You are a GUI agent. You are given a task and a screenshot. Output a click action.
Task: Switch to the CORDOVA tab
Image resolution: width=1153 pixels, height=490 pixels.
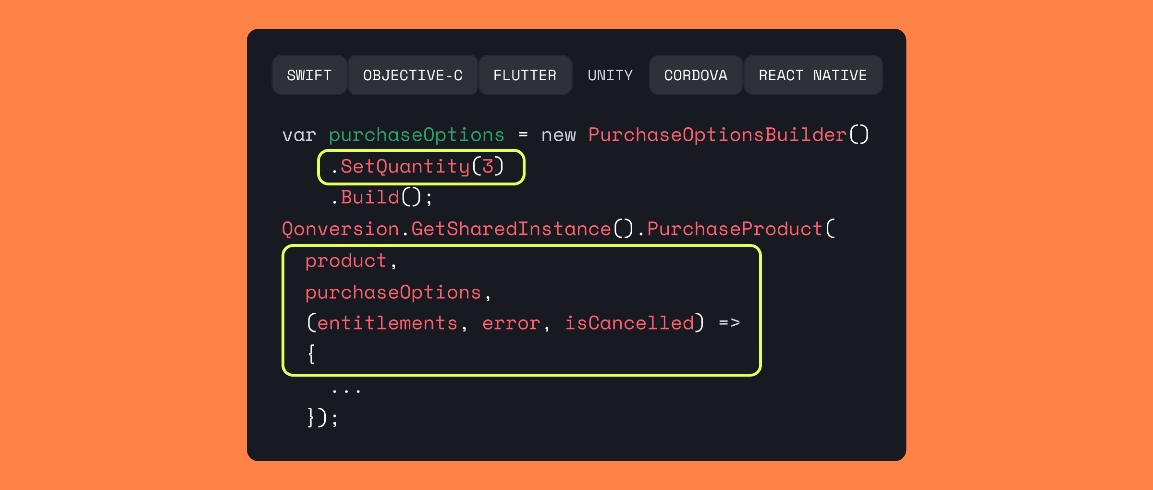click(x=695, y=75)
